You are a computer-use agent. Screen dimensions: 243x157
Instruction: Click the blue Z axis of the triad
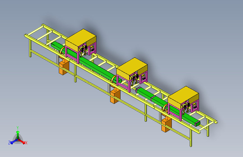pos(14,141)
